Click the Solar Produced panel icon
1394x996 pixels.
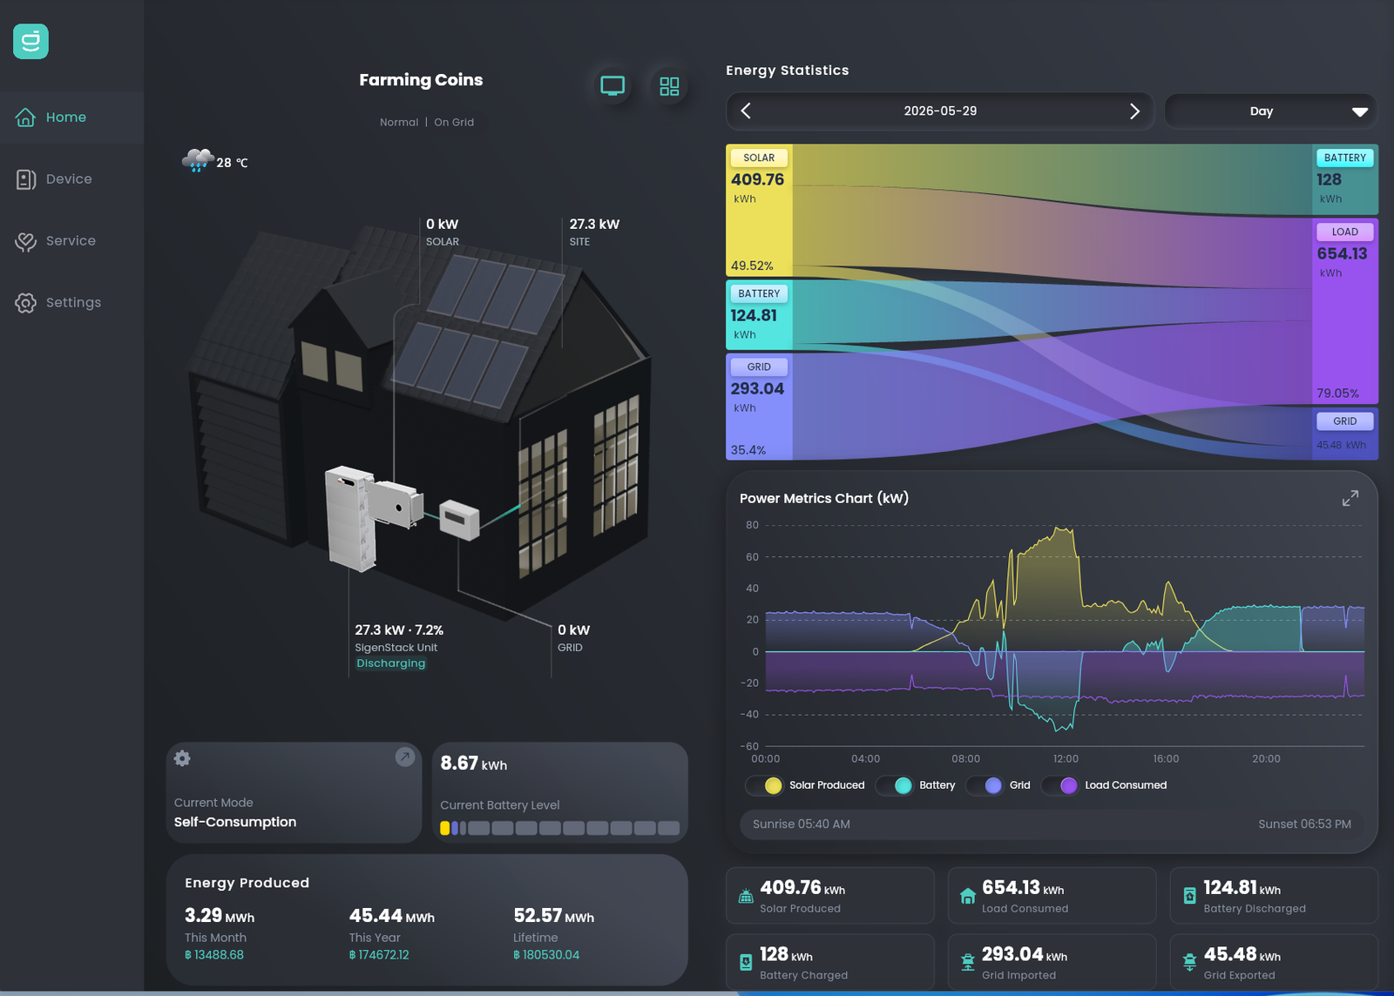(x=746, y=896)
